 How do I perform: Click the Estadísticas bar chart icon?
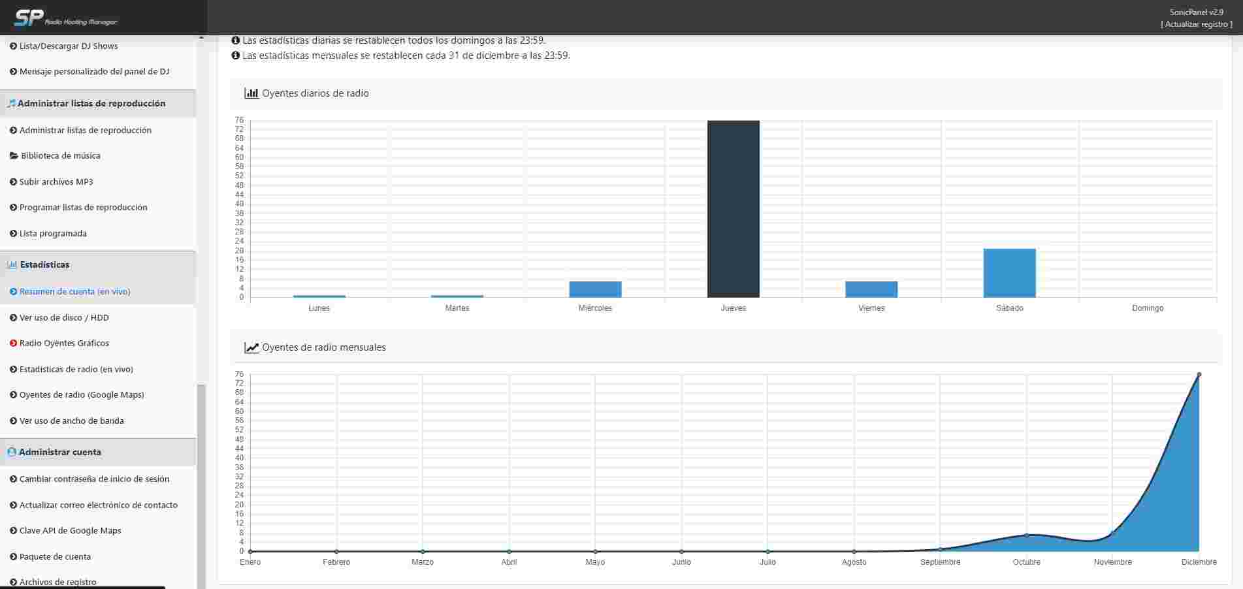tap(12, 264)
